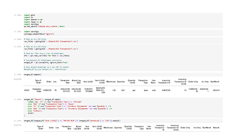
Task: Click the User Name header in second table
Action: click(x=149, y=128)
